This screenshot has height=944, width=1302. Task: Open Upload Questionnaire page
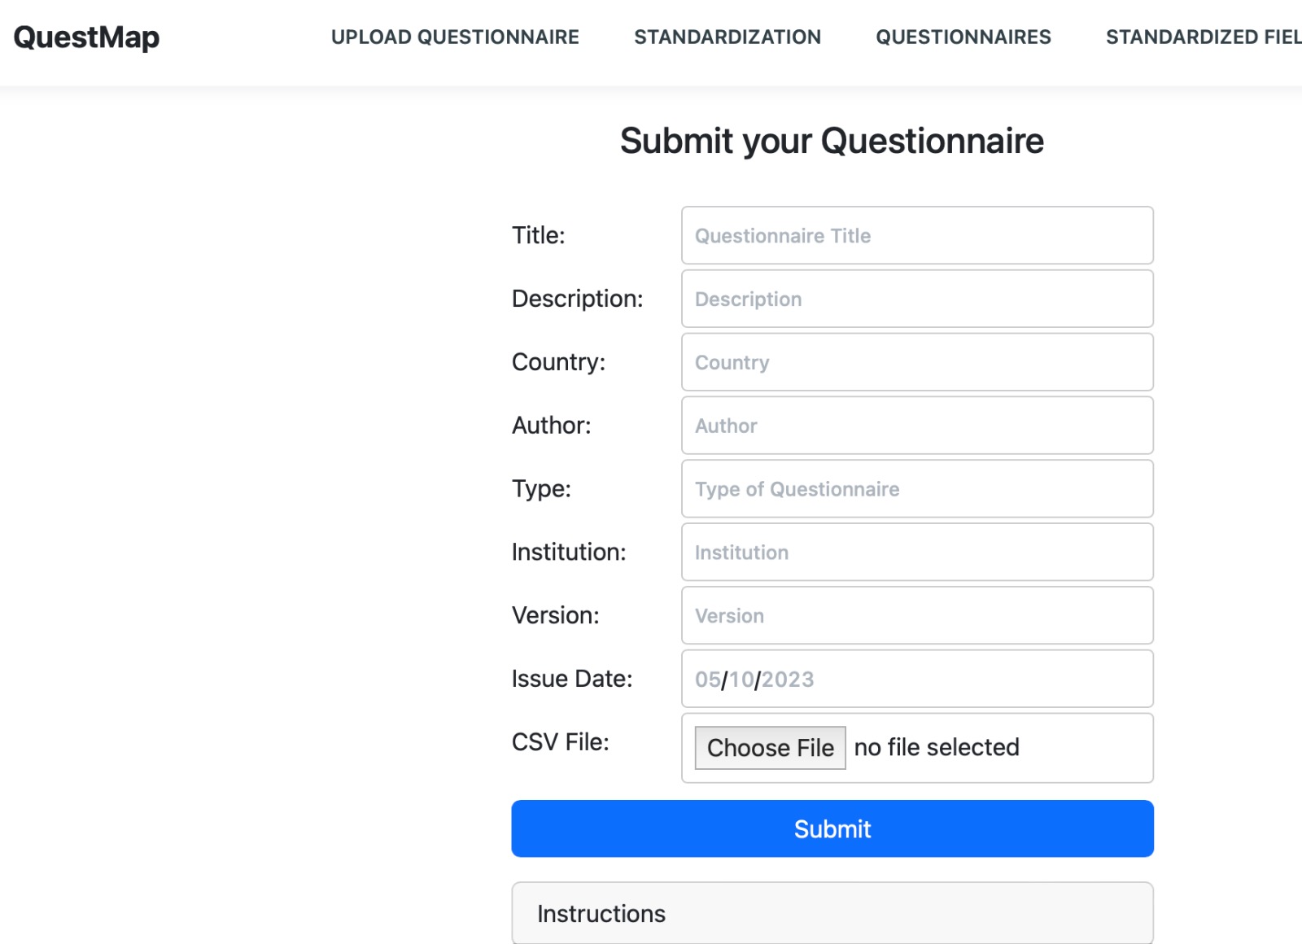tap(455, 37)
